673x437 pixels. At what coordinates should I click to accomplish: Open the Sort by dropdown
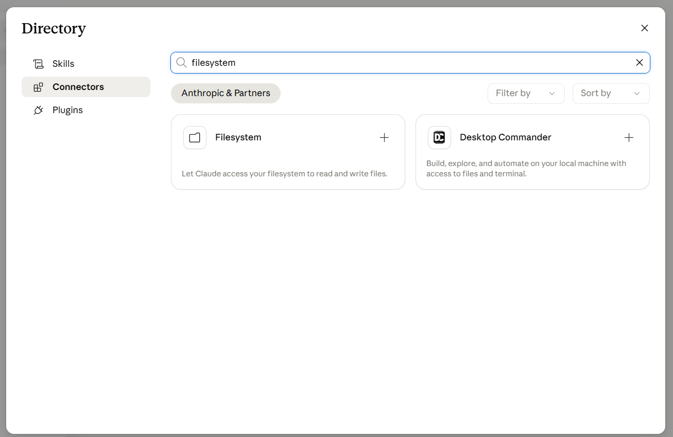point(611,93)
